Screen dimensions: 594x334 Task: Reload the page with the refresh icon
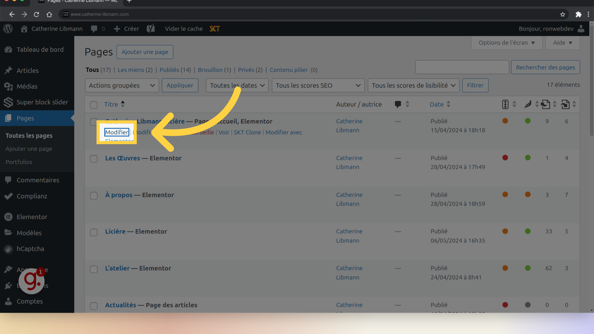pyautogui.click(x=37, y=14)
